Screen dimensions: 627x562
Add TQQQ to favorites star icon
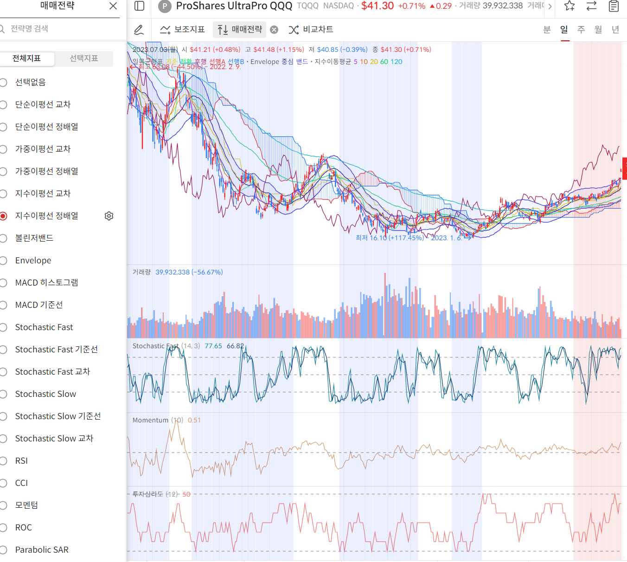click(x=569, y=6)
